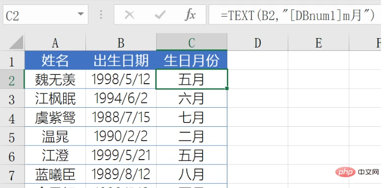Click the 姓名 header cell
Viewport: 384px width, 188px height.
(55, 60)
